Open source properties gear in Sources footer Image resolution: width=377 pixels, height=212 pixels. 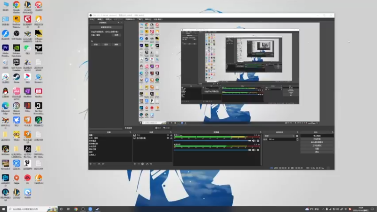click(143, 164)
